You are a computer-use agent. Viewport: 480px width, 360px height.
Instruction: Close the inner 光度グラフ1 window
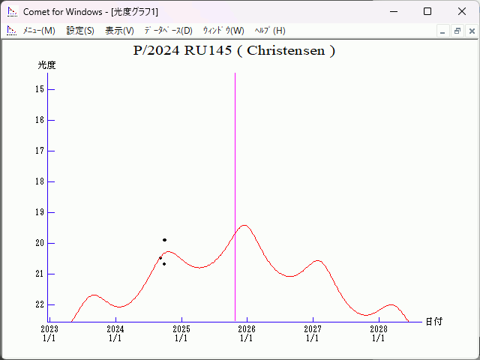point(471,31)
